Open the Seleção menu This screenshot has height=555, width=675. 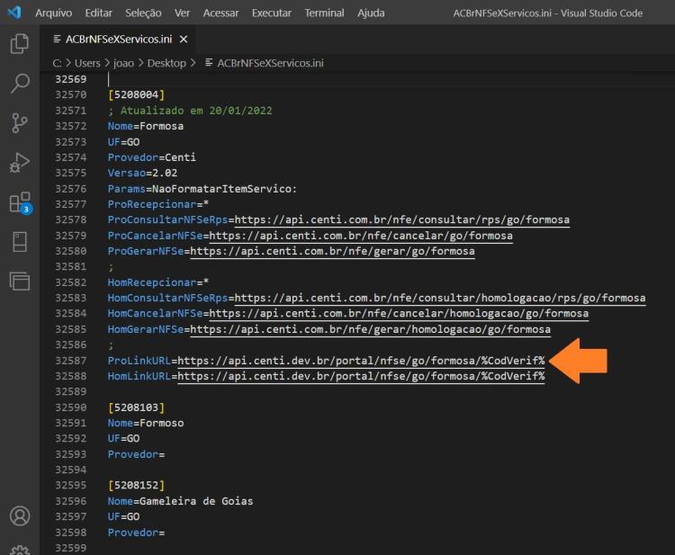click(143, 13)
